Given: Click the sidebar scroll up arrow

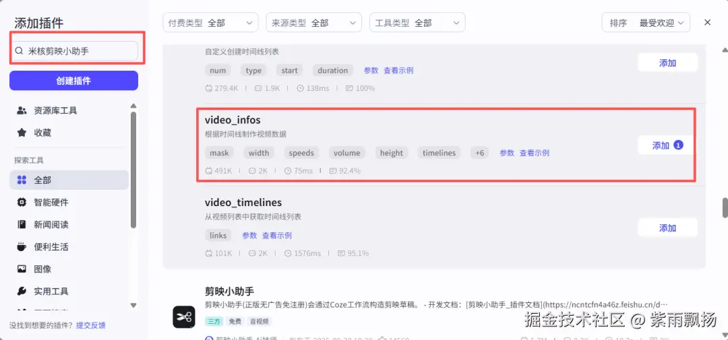Looking at the screenshot, I should click(133, 106).
